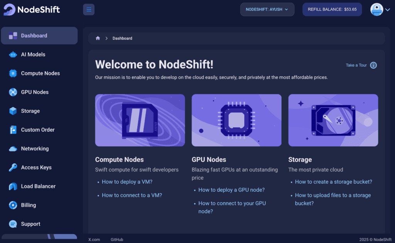The height and width of the screenshot is (243, 395).
Task: Click the Compute Nodes chip icon
Action: coord(13,73)
